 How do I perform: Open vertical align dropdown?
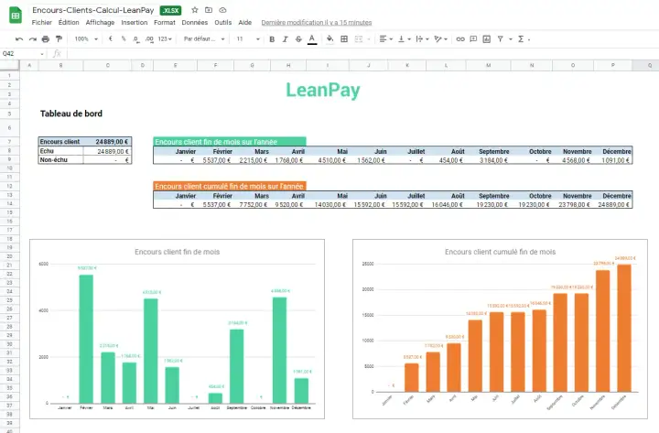405,39
